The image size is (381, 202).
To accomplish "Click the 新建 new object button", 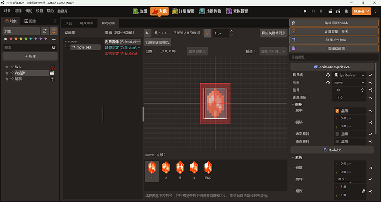I will (30, 56).
